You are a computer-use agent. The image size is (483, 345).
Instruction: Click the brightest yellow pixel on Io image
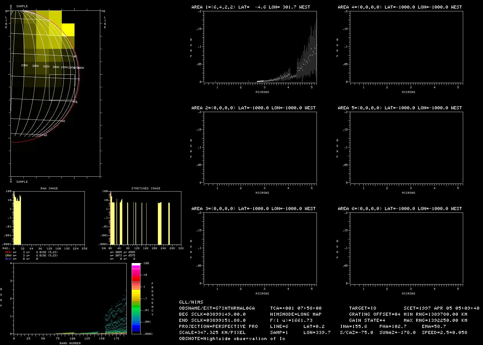click(x=68, y=30)
